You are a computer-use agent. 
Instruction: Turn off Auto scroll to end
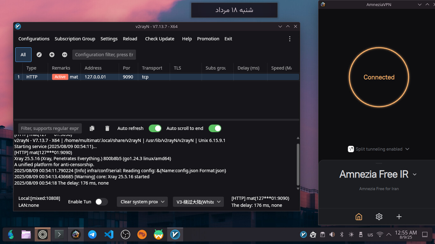tap(215, 128)
